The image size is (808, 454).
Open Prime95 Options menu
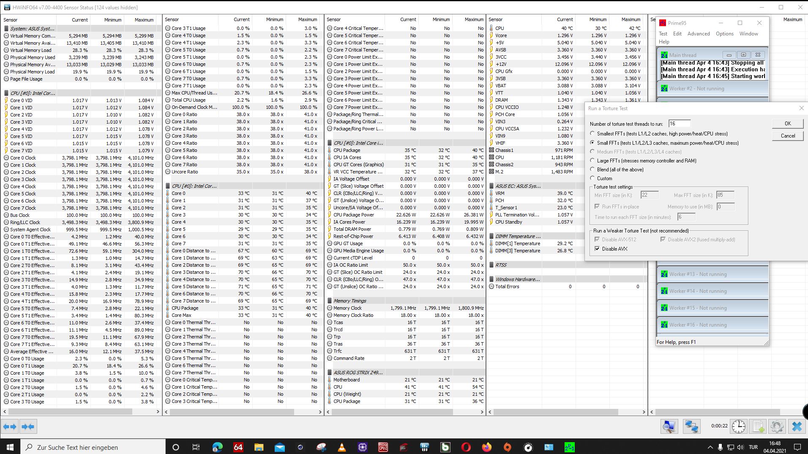click(725, 34)
